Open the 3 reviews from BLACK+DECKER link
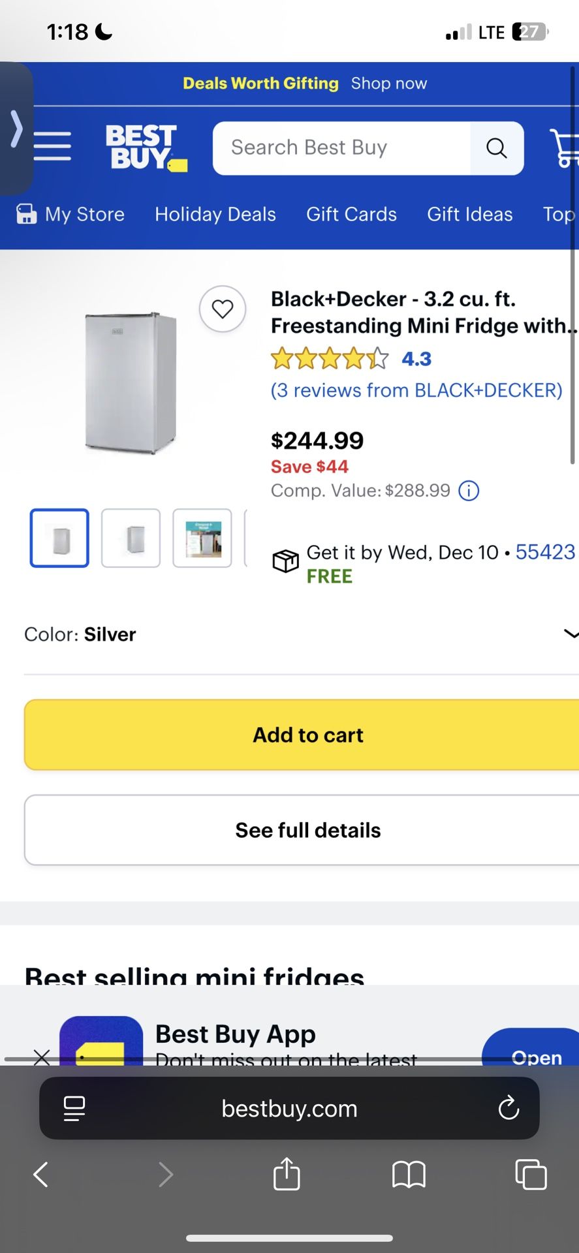Image resolution: width=579 pixels, height=1253 pixels. 416,390
